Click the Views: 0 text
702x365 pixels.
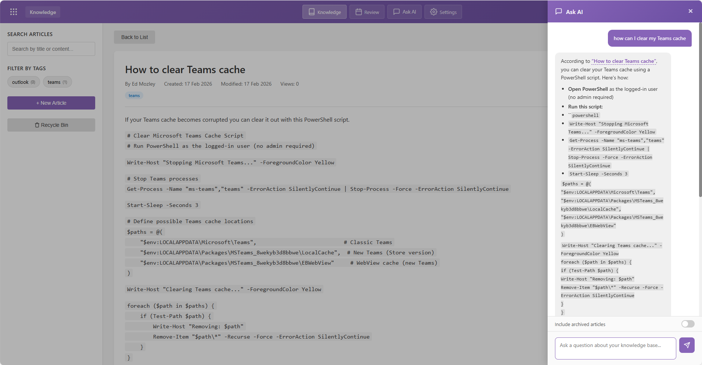290,84
